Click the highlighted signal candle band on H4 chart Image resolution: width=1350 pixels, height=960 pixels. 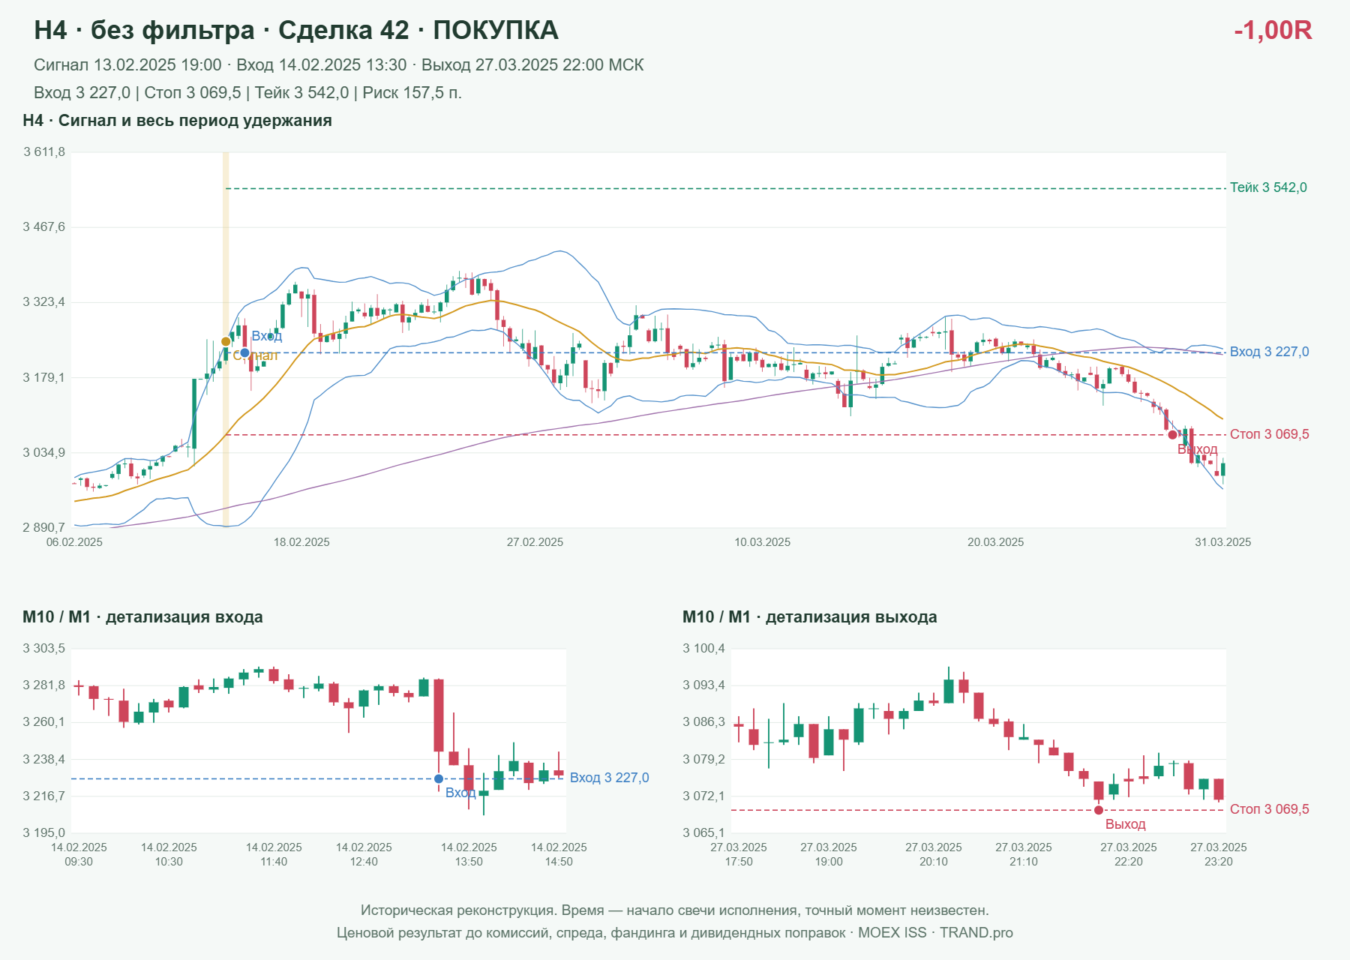tap(226, 340)
